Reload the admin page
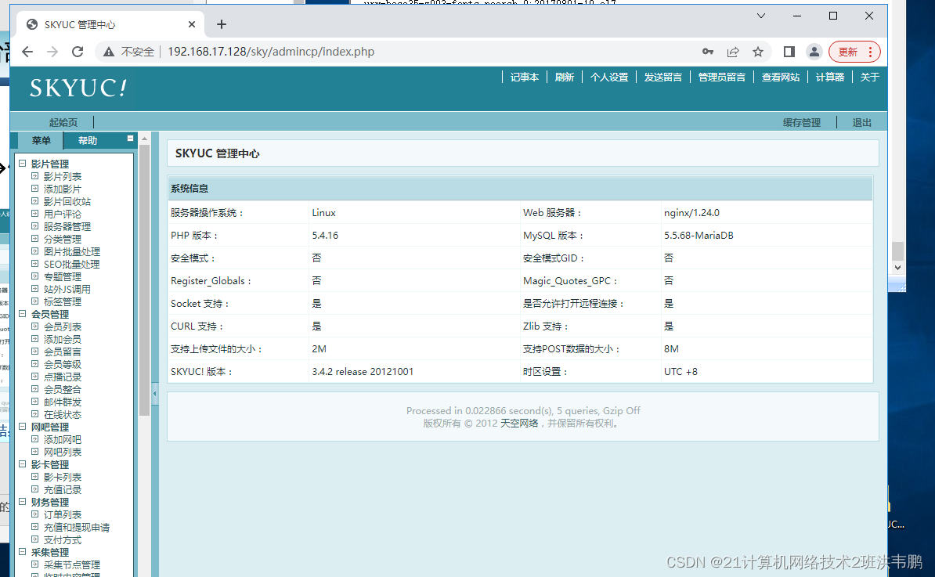 [x=78, y=52]
